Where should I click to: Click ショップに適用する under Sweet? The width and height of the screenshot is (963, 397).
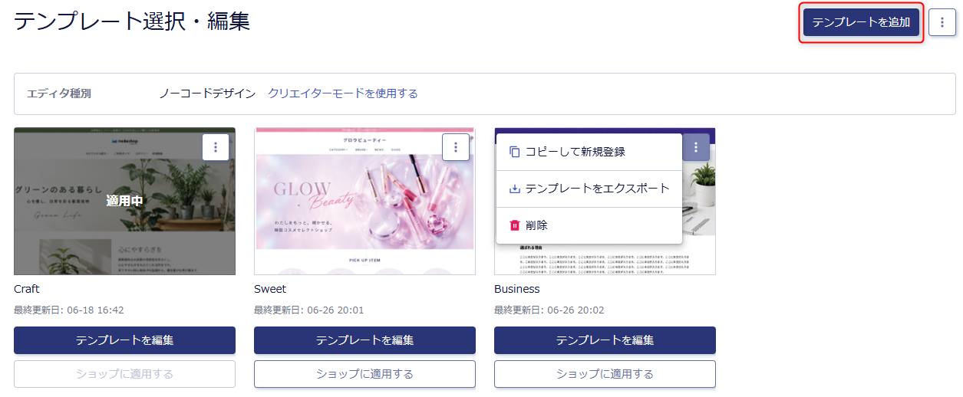point(364,374)
